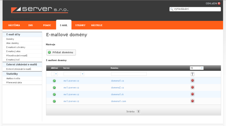The image size is (226, 126).
Task: Click the E-mail účty sidebar heading
Action: (13, 35)
